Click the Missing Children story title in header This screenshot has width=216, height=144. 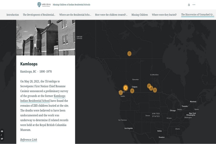(x=71, y=5)
